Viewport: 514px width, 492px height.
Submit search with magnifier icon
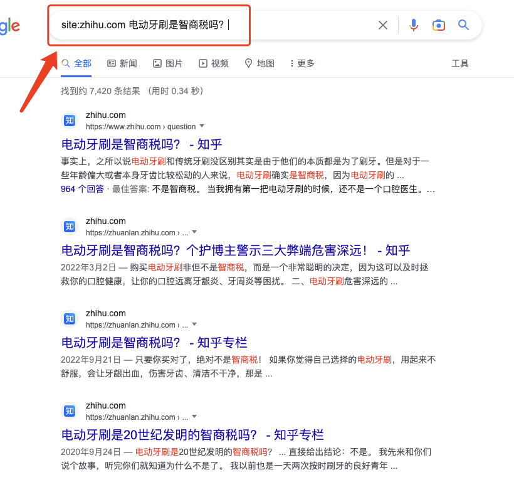coord(463,24)
